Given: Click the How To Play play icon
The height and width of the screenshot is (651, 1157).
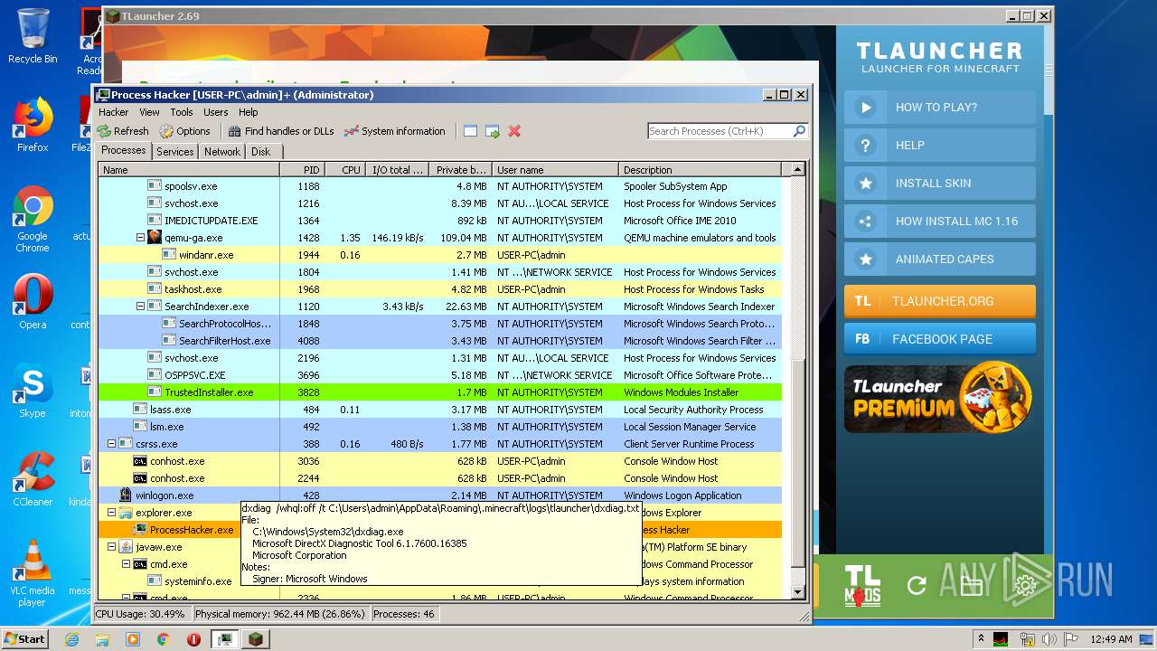Looking at the screenshot, I should tap(865, 107).
